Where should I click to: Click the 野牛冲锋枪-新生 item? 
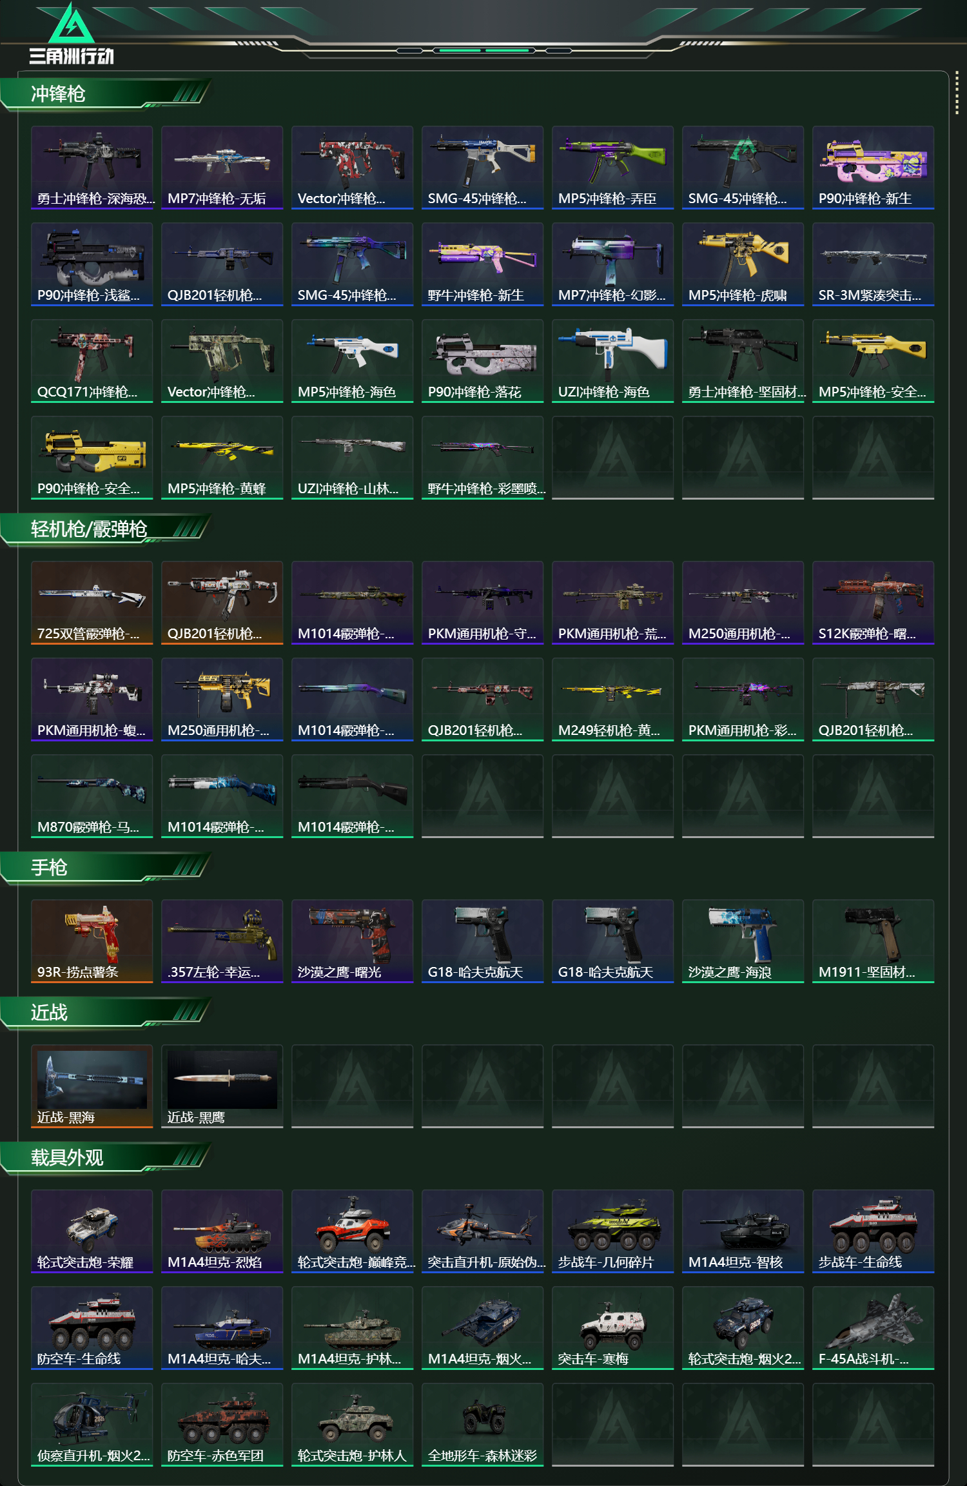coord(482,264)
